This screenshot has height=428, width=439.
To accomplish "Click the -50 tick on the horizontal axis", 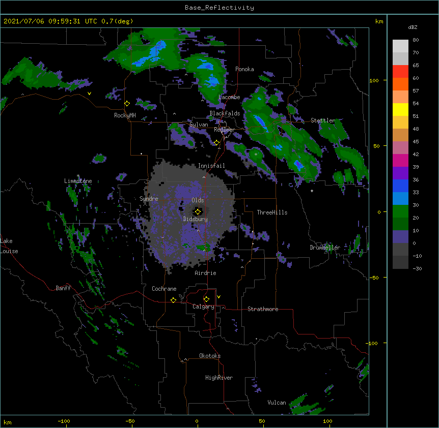I will 130,421.
